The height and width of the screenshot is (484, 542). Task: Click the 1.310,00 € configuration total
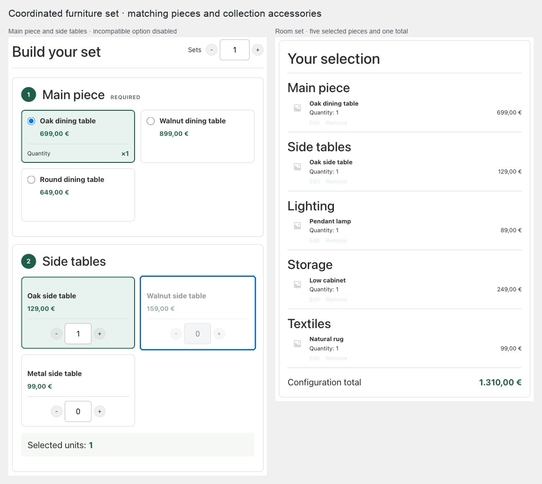pyautogui.click(x=500, y=383)
